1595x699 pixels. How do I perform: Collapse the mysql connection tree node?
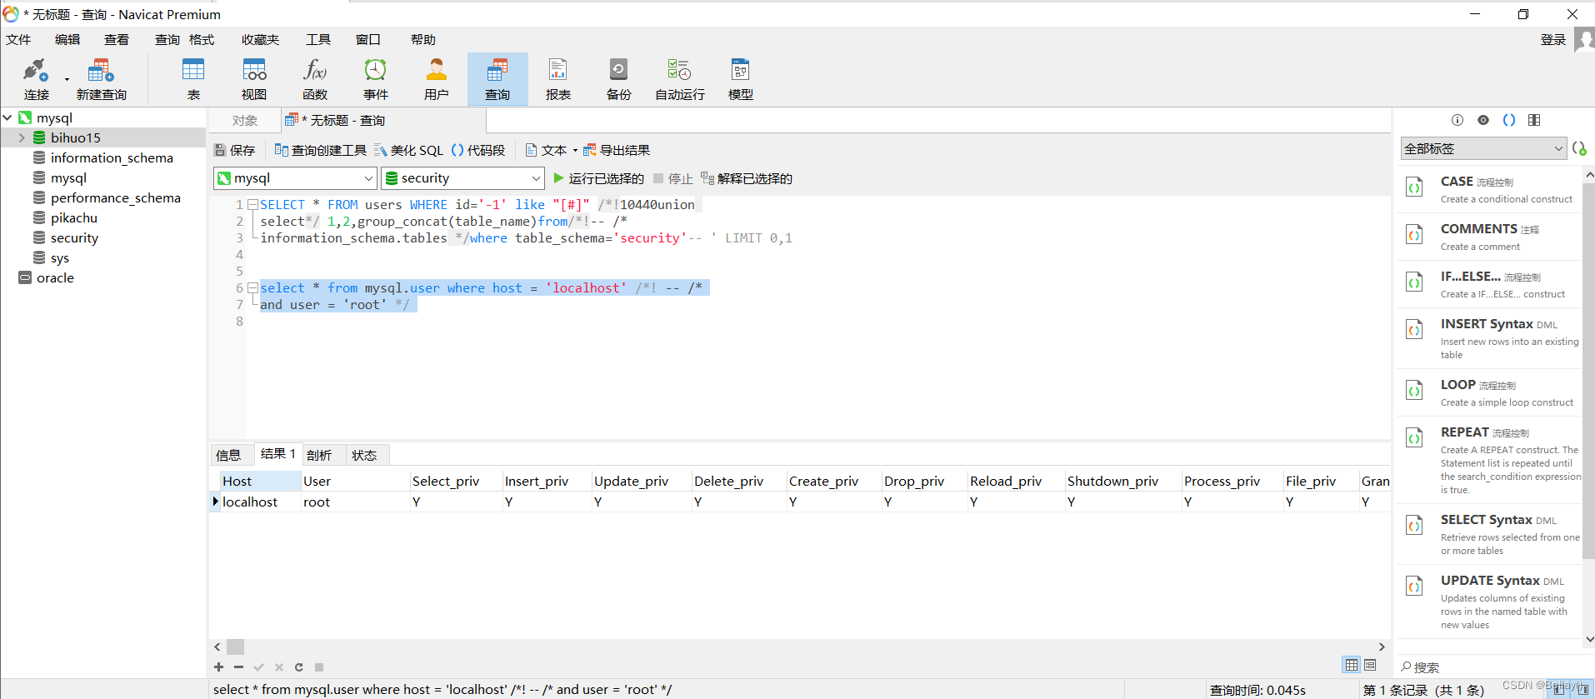point(7,117)
